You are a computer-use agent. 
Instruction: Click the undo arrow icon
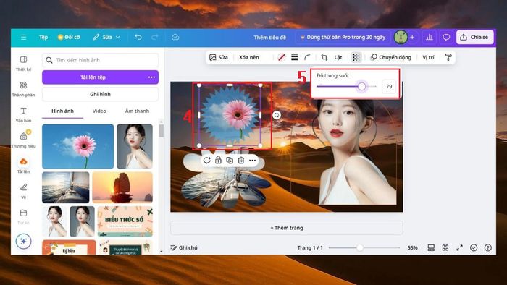(x=138, y=37)
